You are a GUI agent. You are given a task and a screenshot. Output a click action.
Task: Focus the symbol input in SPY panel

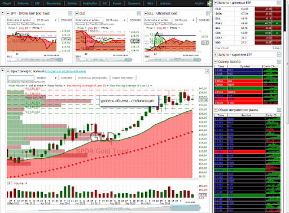click(x=20, y=20)
